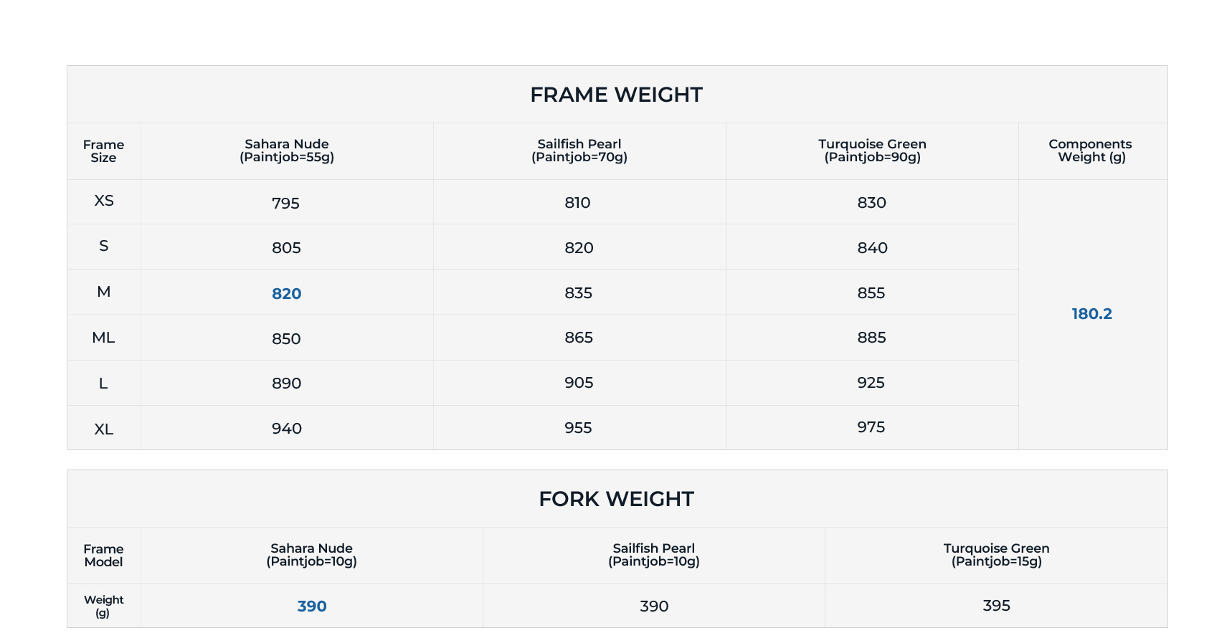The height and width of the screenshot is (638, 1232).
Task: Click the Sahara Nude Paintjob=55g column header
Action: 287,151
